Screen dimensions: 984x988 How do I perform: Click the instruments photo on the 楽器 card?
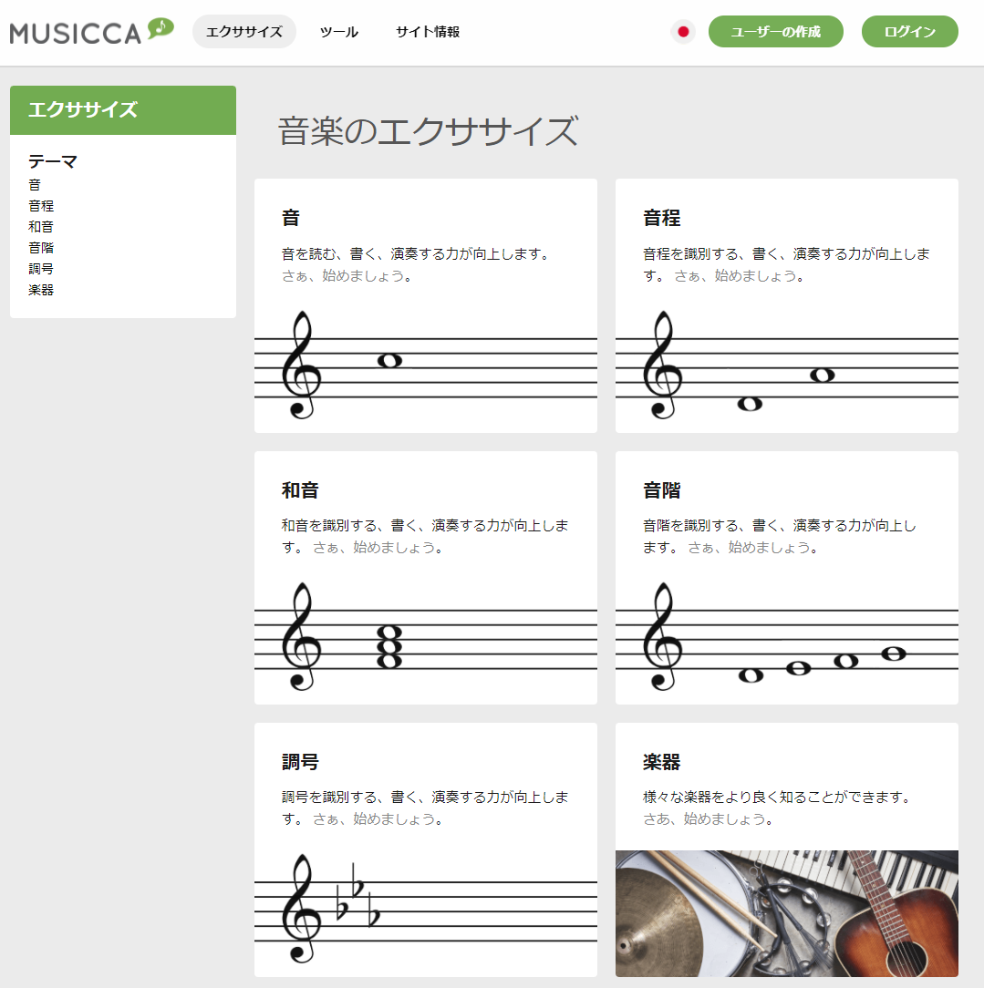pos(786,911)
